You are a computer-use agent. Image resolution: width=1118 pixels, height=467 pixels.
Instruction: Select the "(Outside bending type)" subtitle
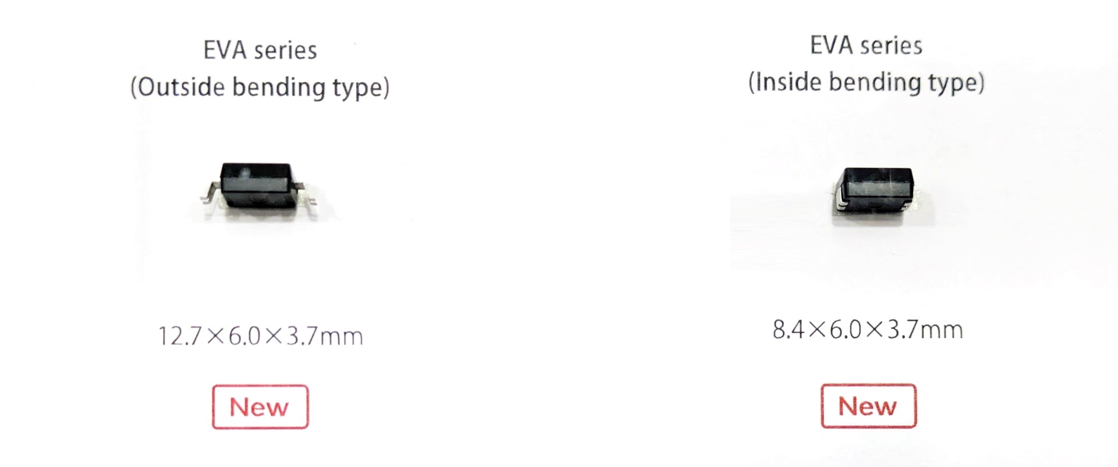(x=260, y=87)
